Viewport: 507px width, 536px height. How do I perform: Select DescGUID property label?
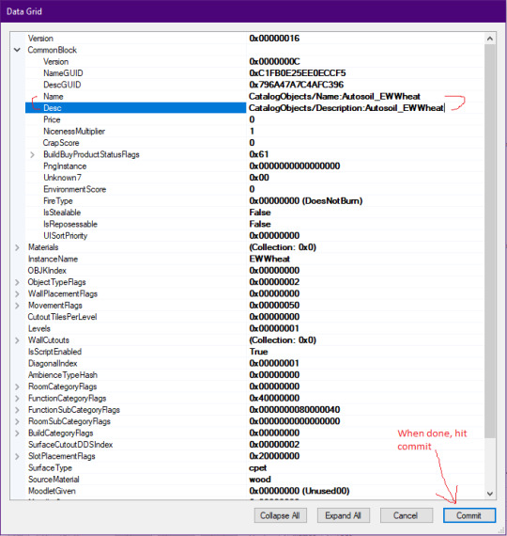tap(62, 85)
